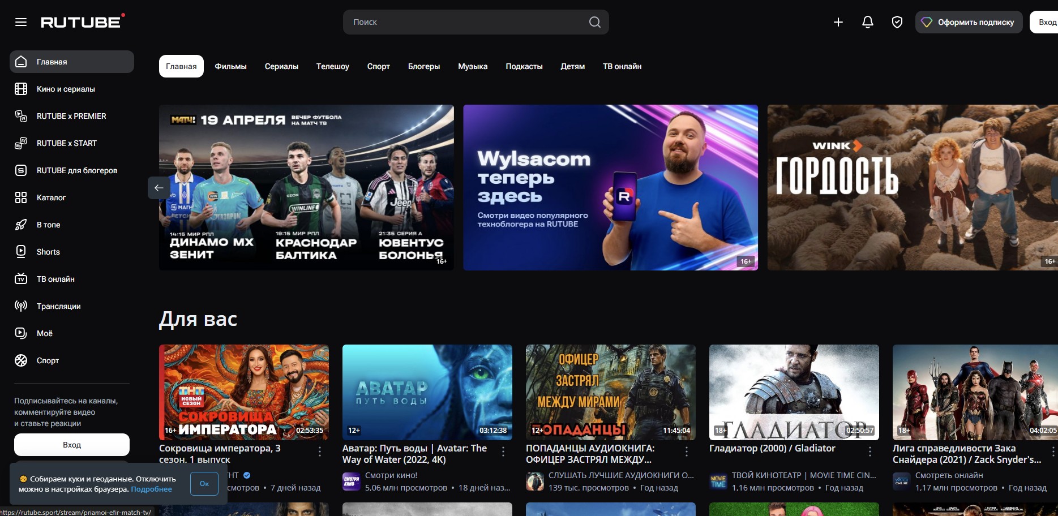Open ТВОЙ КИНОТЕАТР | MOVIE TIME channel name
Viewport: 1058px width, 516px height.
804,475
